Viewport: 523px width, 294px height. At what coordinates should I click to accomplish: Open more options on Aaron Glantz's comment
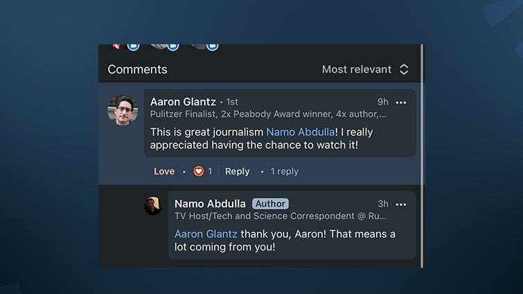pos(400,102)
